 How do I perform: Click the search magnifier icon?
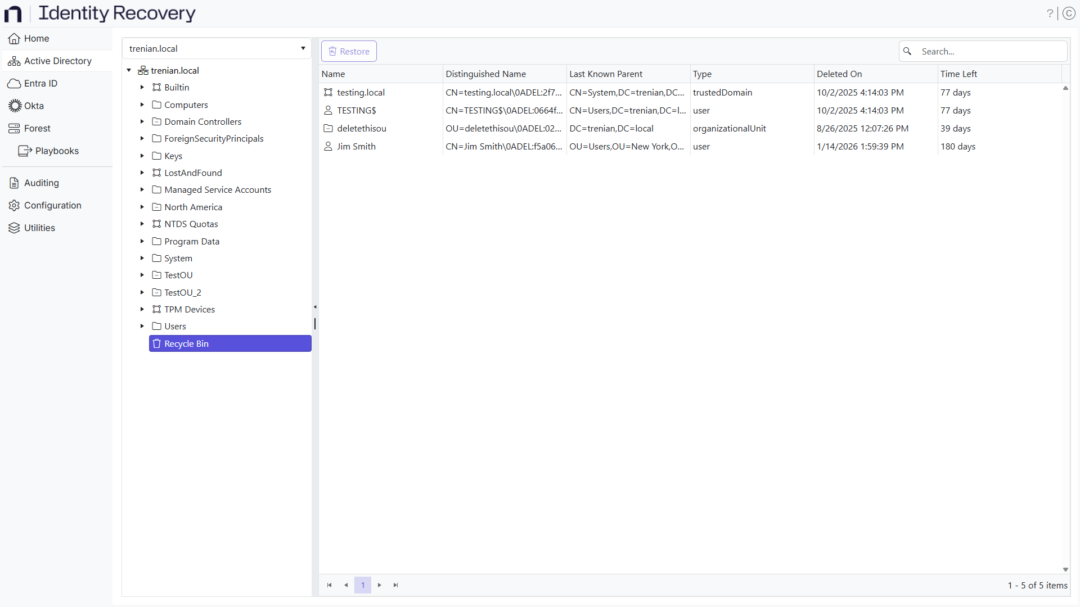[x=907, y=51]
